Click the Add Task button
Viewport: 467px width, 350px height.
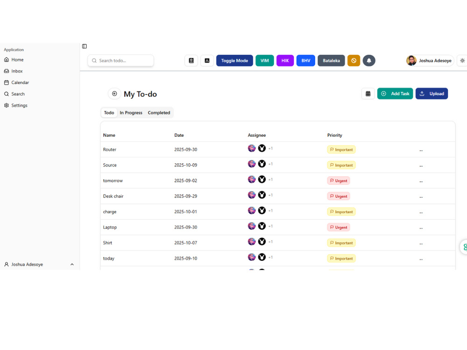click(x=395, y=94)
